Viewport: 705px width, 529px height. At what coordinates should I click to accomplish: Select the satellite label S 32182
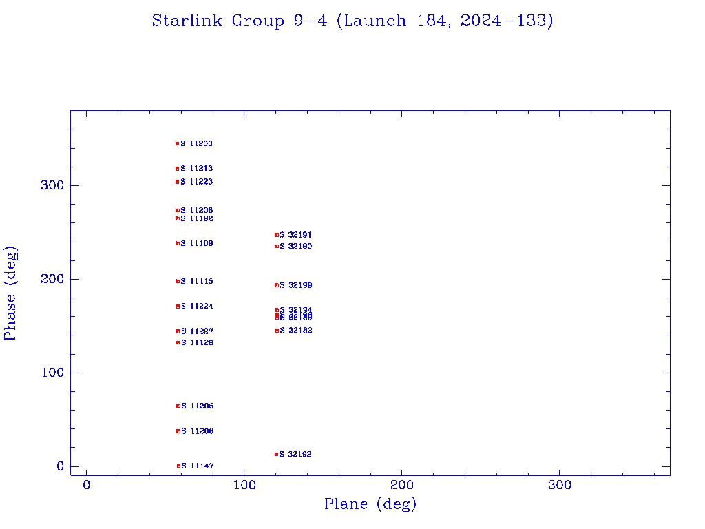[296, 331]
